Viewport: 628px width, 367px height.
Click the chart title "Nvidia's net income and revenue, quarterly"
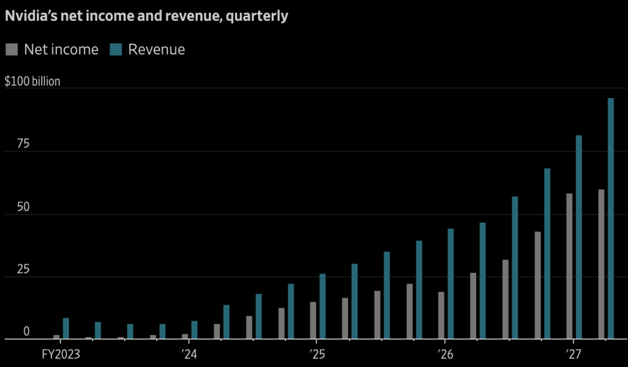[147, 16]
